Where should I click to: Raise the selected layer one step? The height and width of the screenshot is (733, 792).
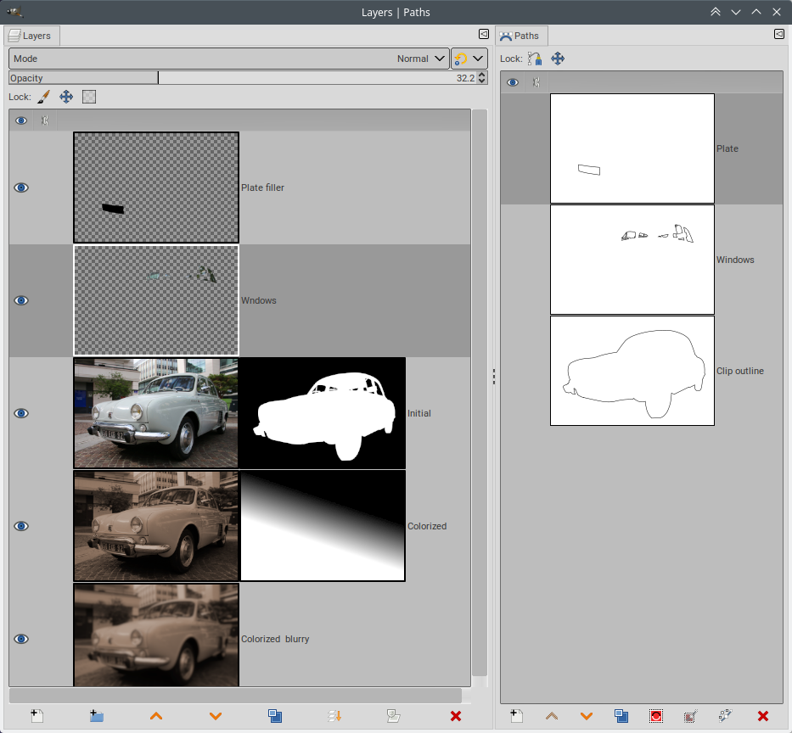click(x=156, y=716)
